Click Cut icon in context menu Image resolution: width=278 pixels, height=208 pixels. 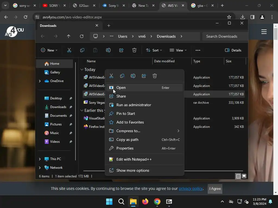coord(111,76)
